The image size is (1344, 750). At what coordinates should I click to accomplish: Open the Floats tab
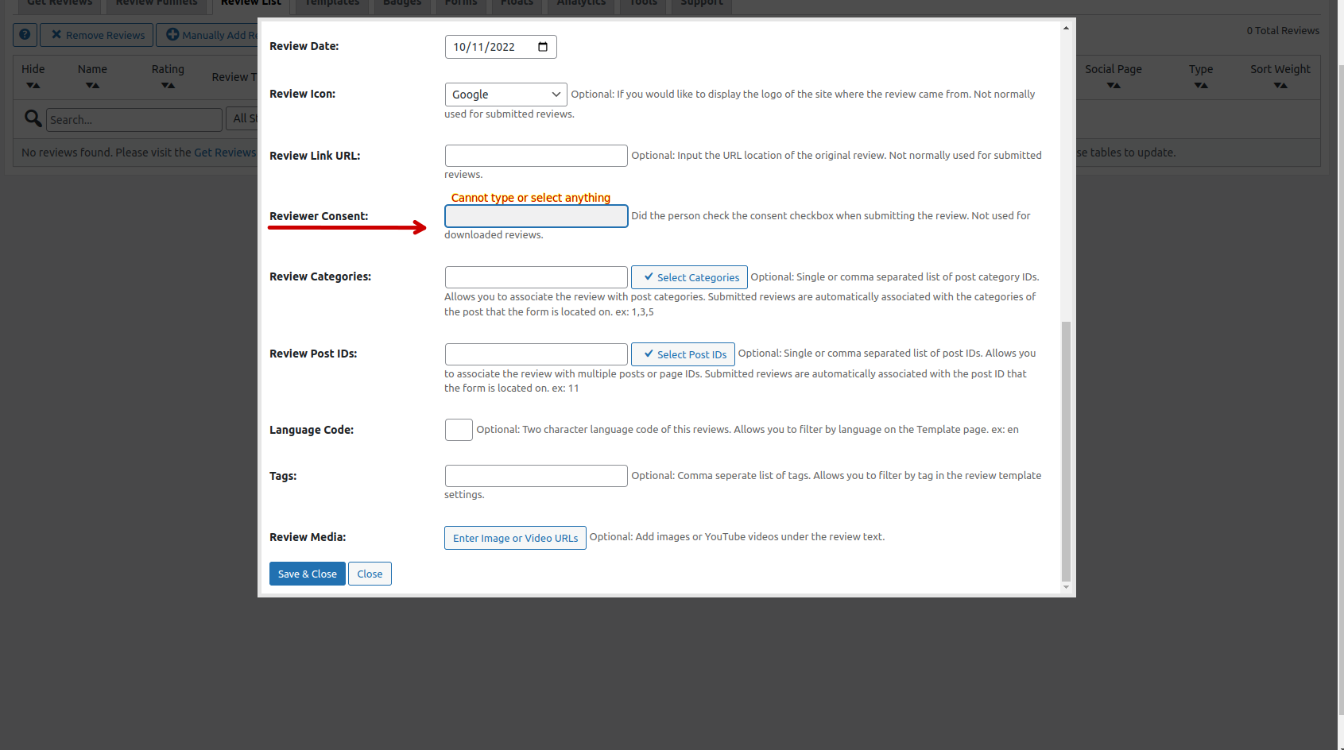517,5
